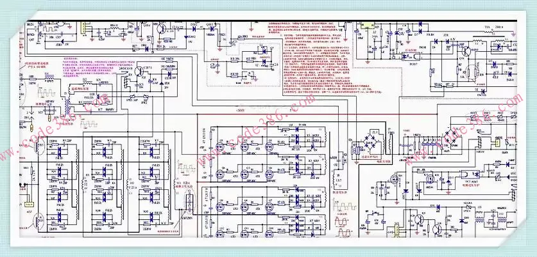
Task: Select the C2073 transistor symbol
Action: pos(139,72)
